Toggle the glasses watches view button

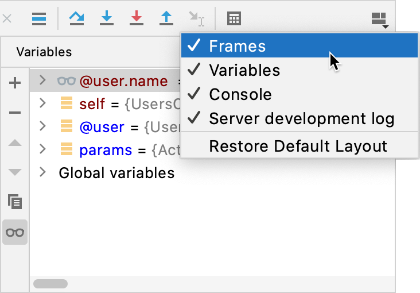[15, 232]
